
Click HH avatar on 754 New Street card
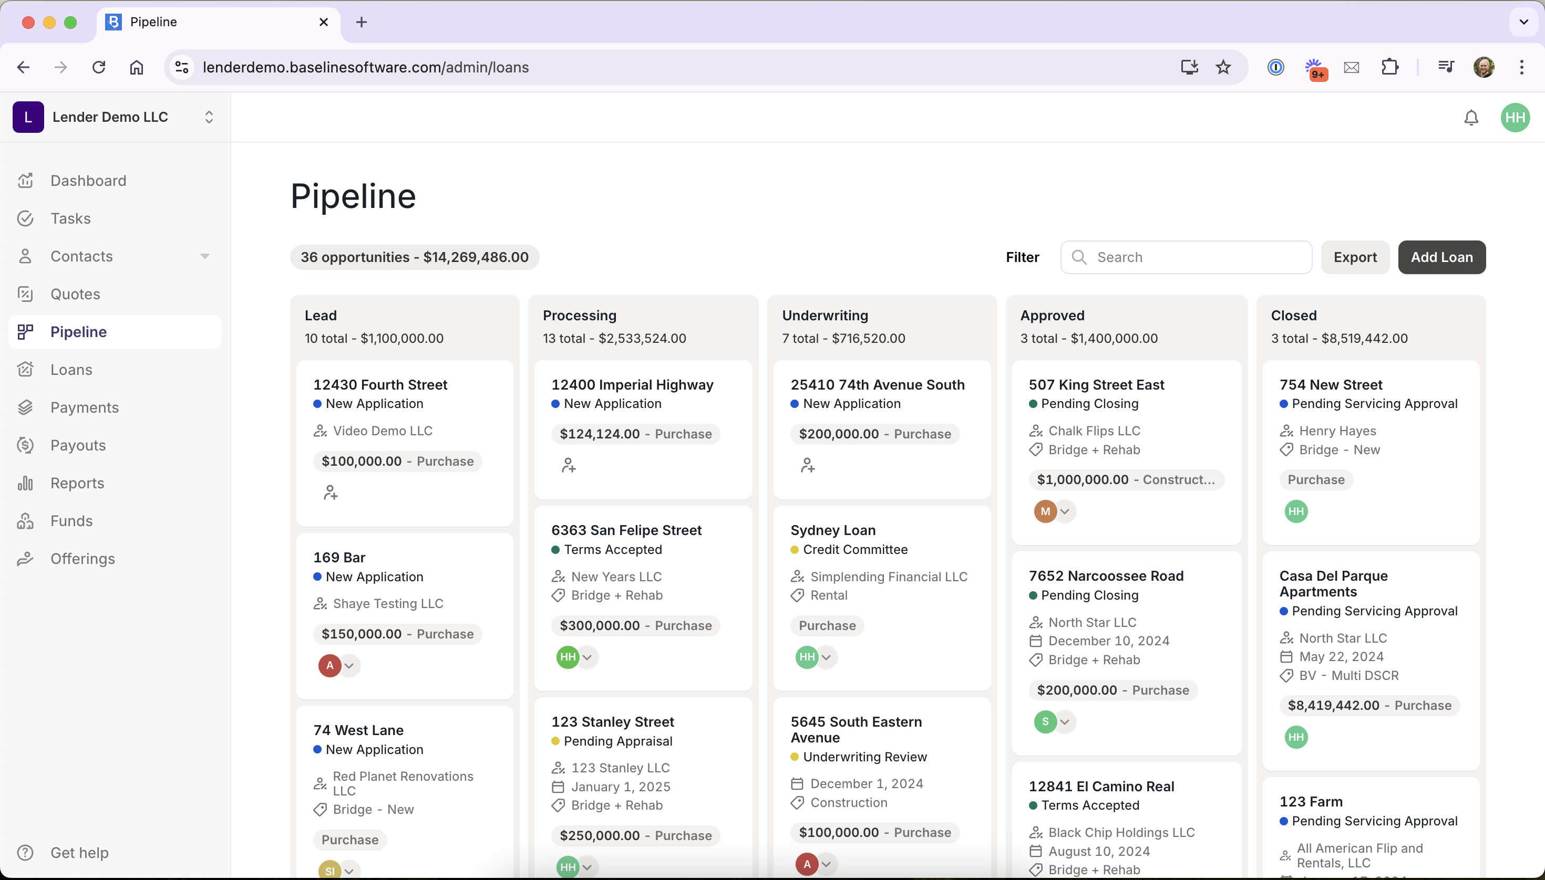[x=1296, y=511]
